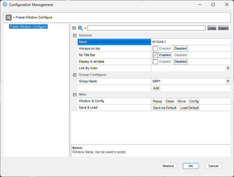Viewport: 234px width, 177px height.
Task: Enable the Display in all tabs checkbox
Action: point(155,62)
